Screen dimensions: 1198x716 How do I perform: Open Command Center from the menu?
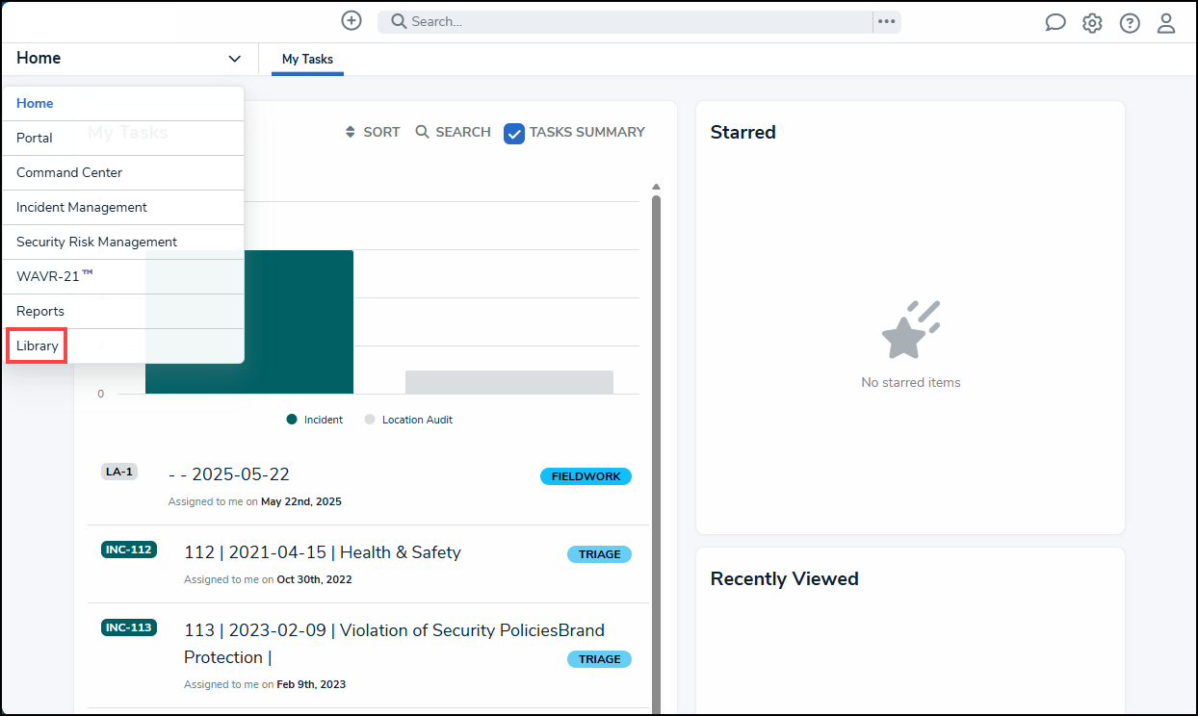123,172
